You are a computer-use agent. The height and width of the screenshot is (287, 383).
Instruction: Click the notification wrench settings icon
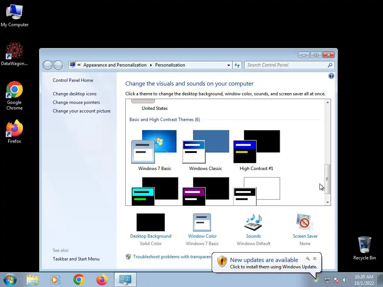click(x=308, y=259)
